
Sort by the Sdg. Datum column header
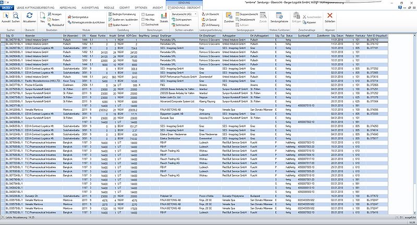[x=337, y=35]
